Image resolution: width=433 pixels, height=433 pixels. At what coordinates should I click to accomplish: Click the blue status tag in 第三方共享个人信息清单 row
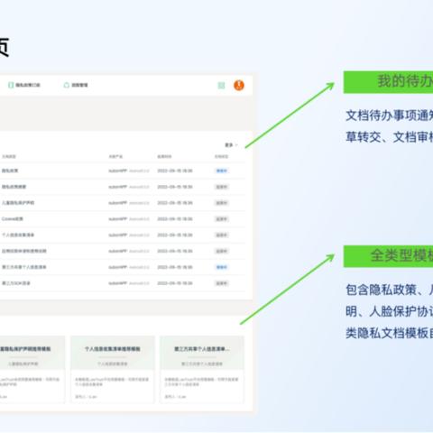[x=222, y=267]
